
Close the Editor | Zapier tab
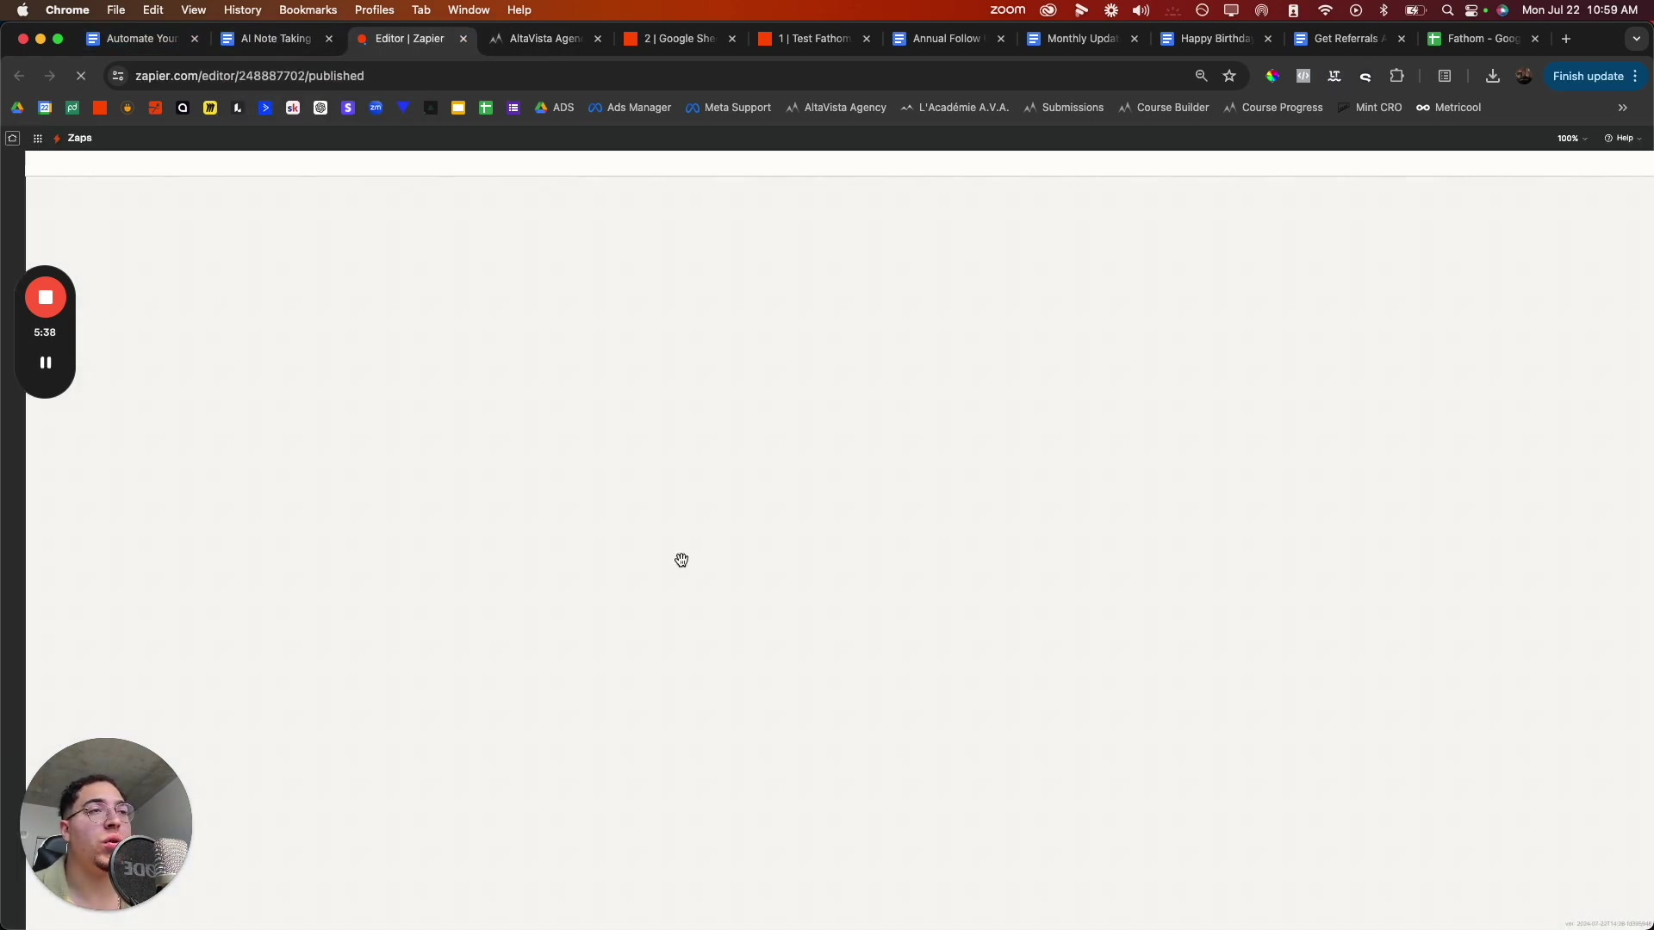[x=463, y=39]
